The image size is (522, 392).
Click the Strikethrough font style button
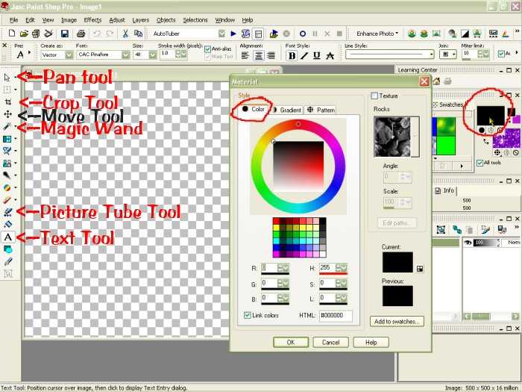(330, 55)
